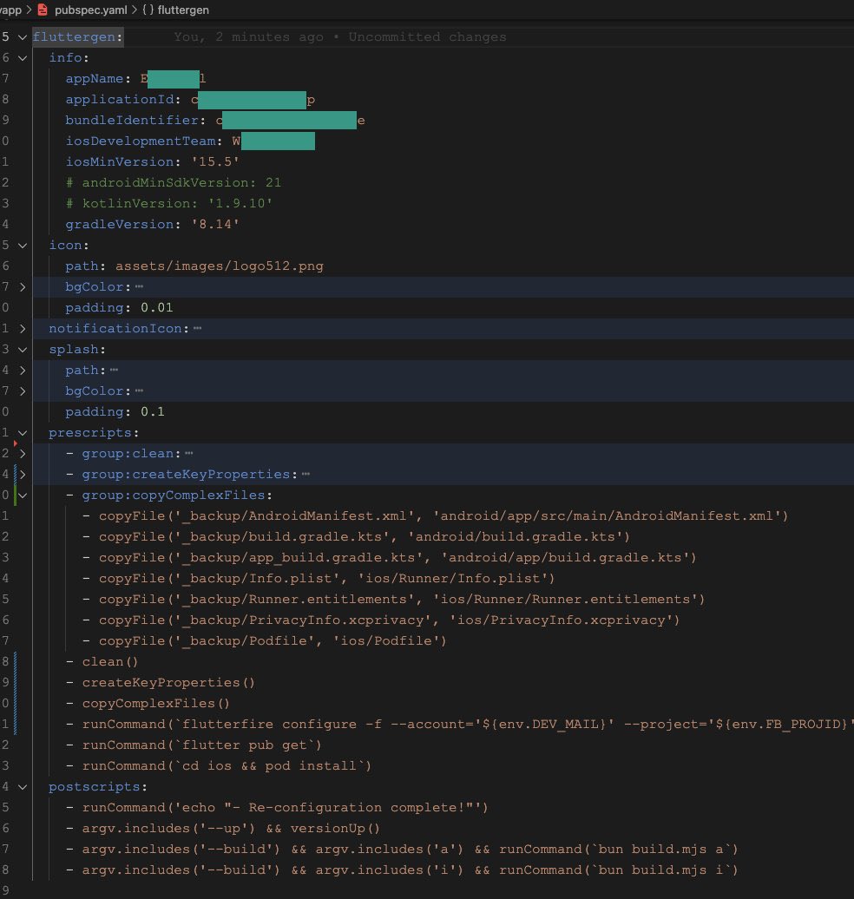Click the fold ellipsis after group:createKeyProperties
Image resolution: width=854 pixels, height=899 pixels.
point(305,474)
